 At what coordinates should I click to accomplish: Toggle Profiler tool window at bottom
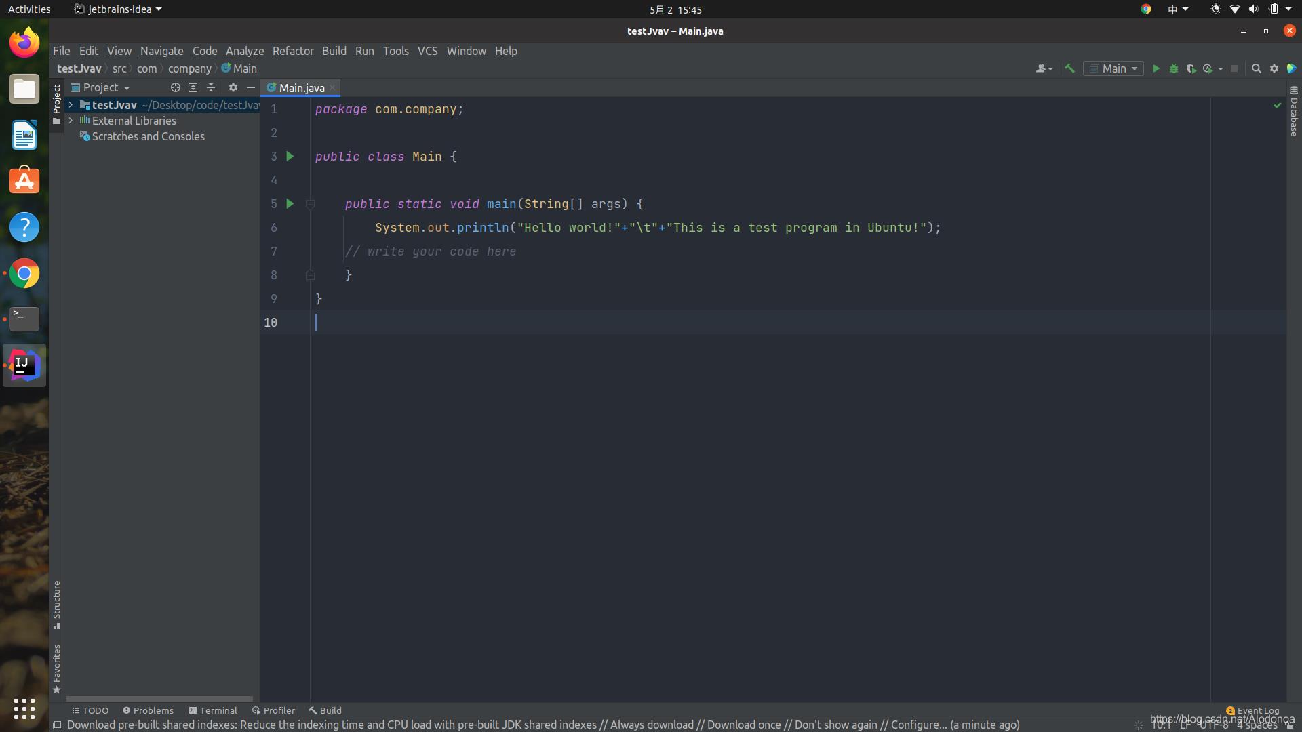coord(273,710)
